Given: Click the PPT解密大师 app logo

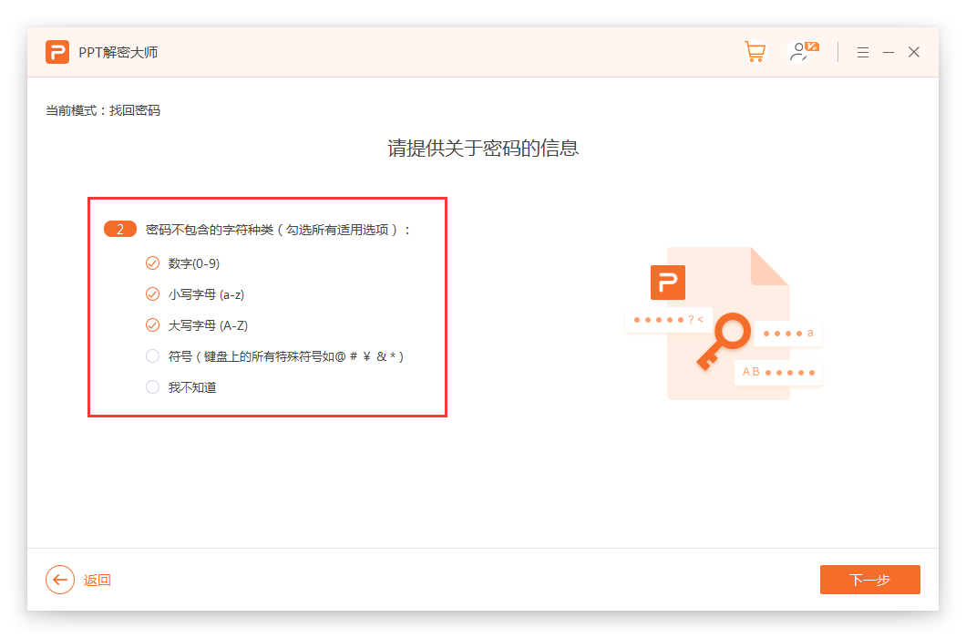Looking at the screenshot, I should pyautogui.click(x=57, y=52).
